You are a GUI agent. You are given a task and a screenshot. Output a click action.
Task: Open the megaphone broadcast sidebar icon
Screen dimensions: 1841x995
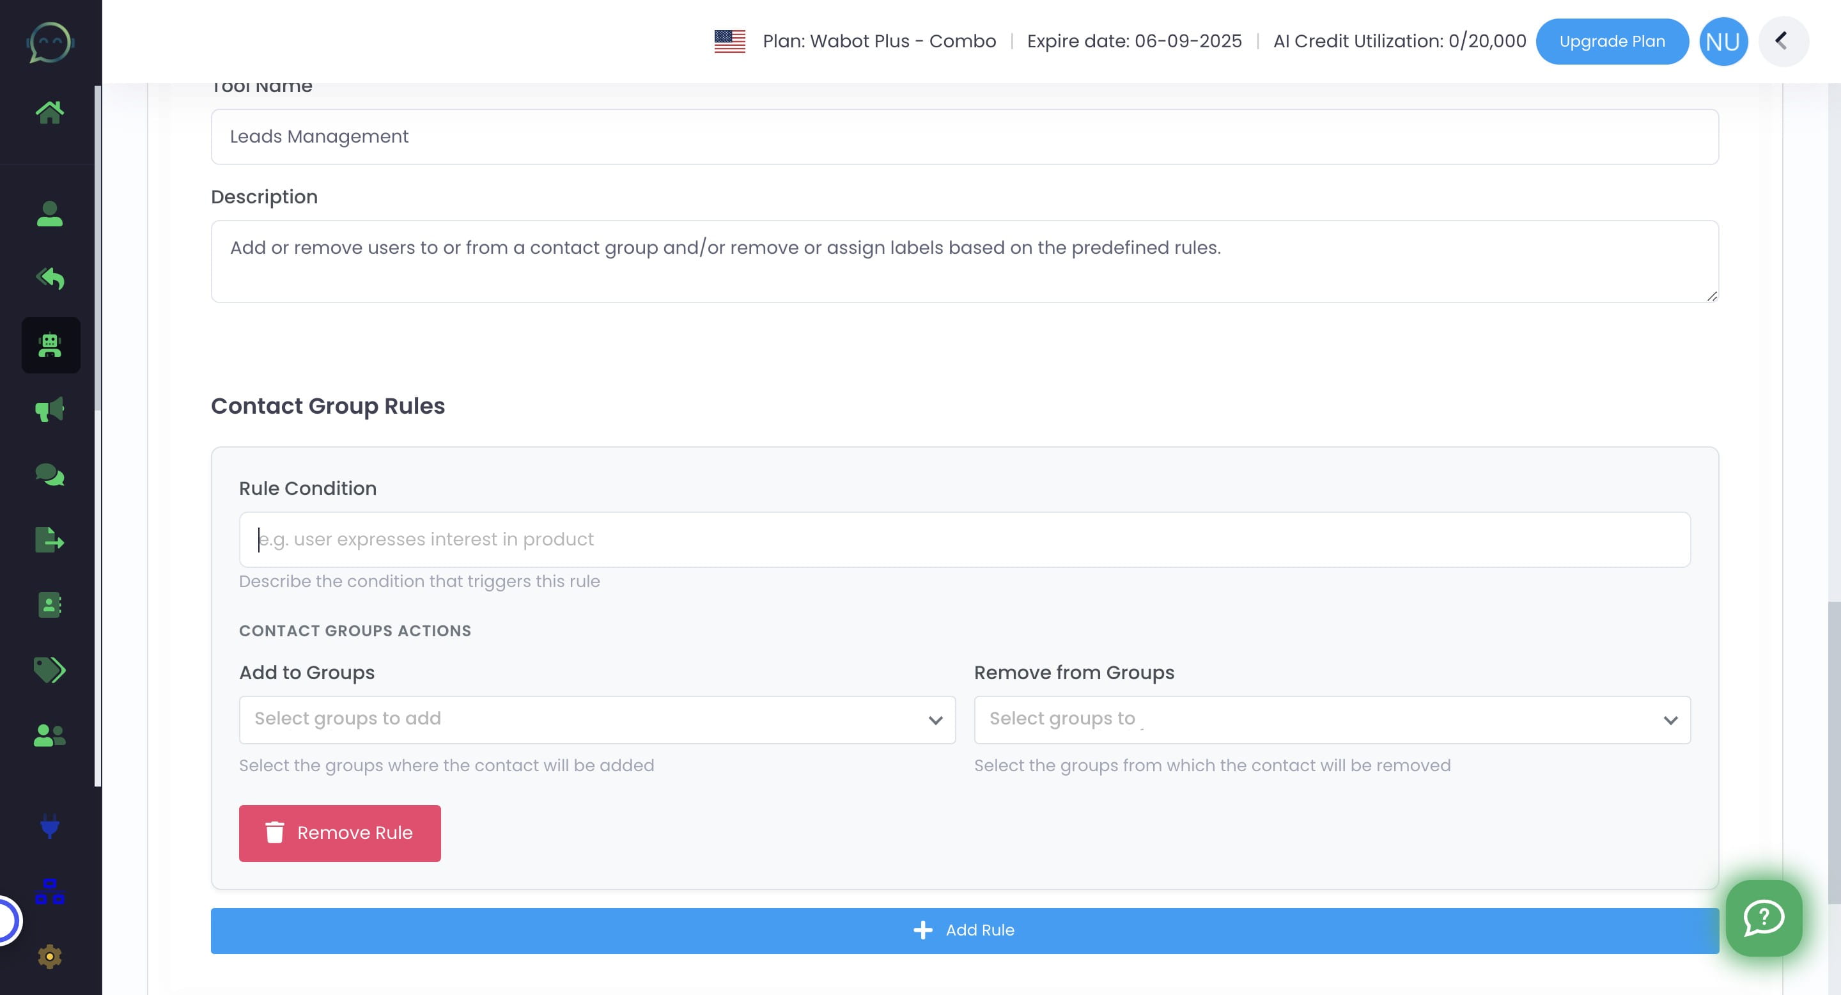coord(49,410)
